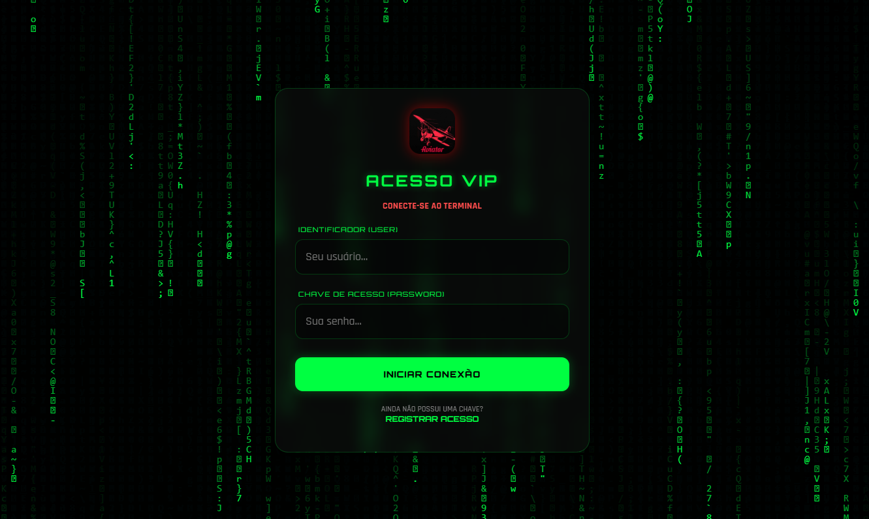Open the REGISTRAR ACESSO link
869x519 pixels.
click(432, 419)
